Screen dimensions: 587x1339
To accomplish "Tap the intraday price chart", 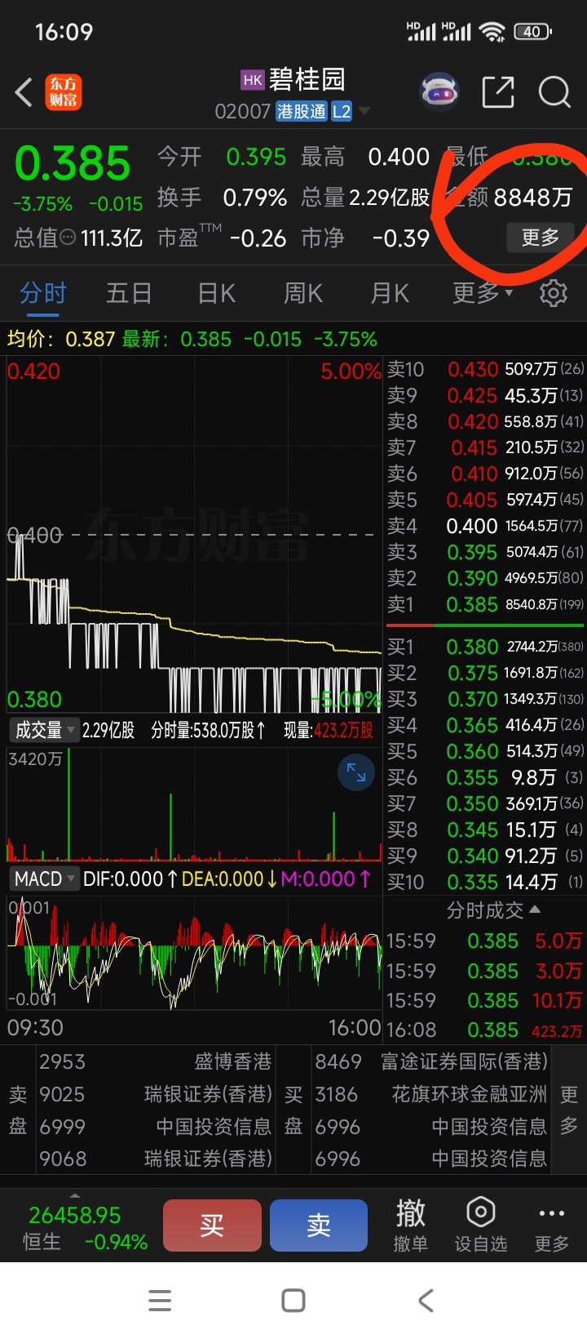I will tap(194, 535).
